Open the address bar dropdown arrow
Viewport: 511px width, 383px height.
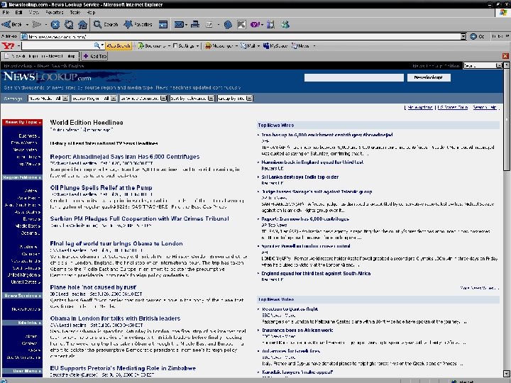click(x=463, y=36)
